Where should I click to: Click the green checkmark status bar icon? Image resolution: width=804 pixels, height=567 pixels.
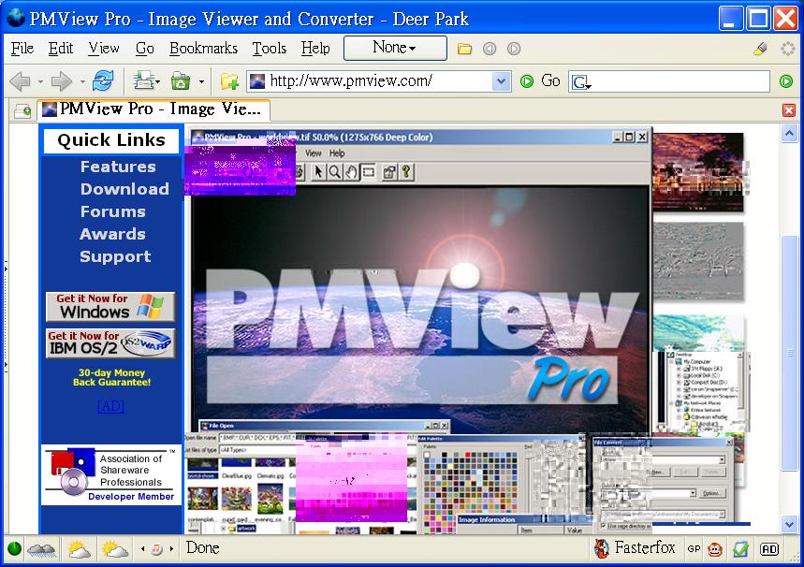[740, 549]
